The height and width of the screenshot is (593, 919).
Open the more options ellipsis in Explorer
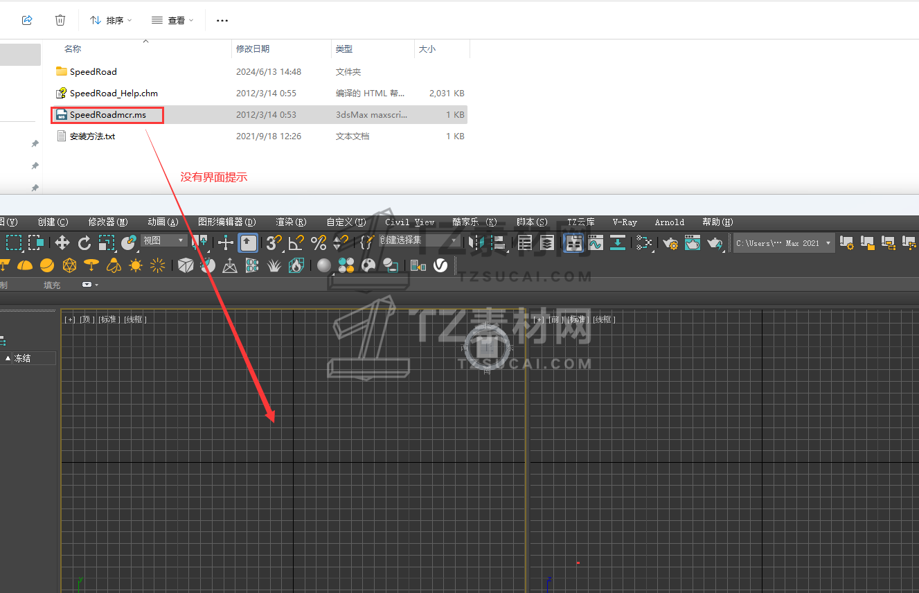pyautogui.click(x=222, y=21)
